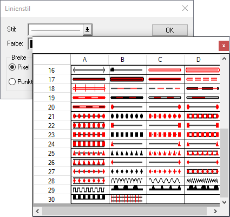The height and width of the screenshot is (217, 230).
Task: Pick the black diamonds line style in B27
Action: 128,171
